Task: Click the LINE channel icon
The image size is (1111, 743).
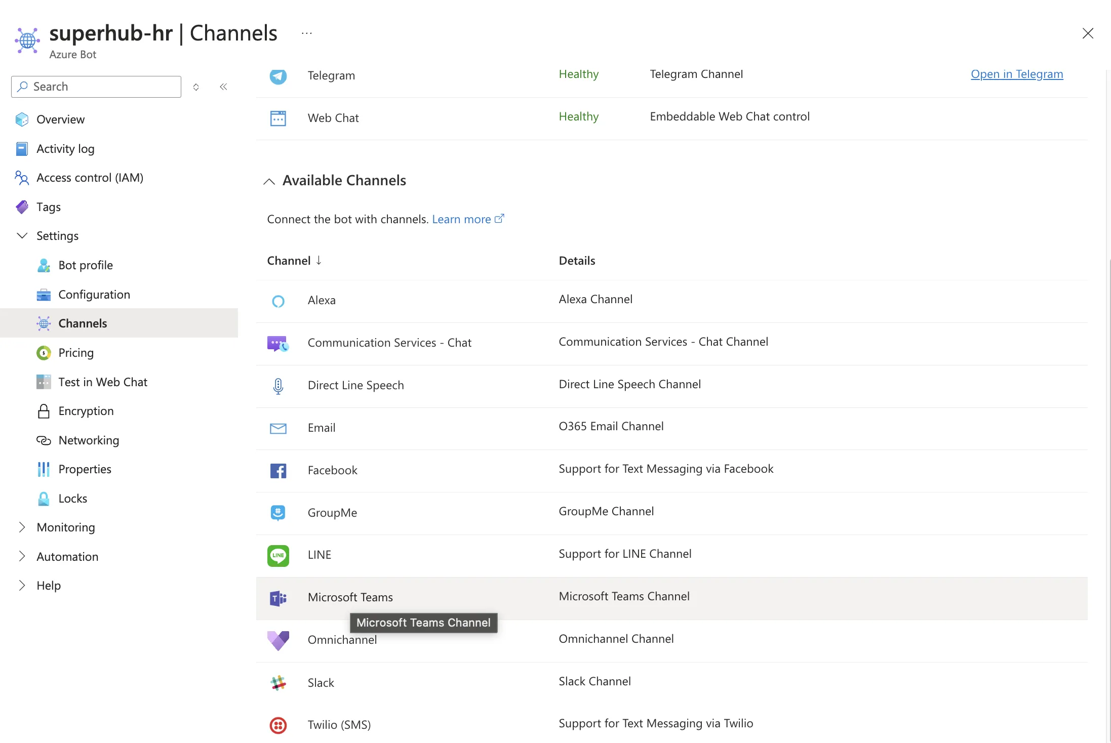Action: [278, 555]
